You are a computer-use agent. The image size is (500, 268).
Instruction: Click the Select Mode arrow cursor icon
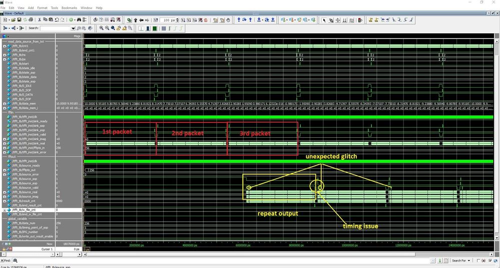click(324, 20)
